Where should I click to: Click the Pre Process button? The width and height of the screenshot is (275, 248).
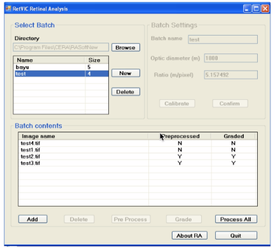coord(130,219)
